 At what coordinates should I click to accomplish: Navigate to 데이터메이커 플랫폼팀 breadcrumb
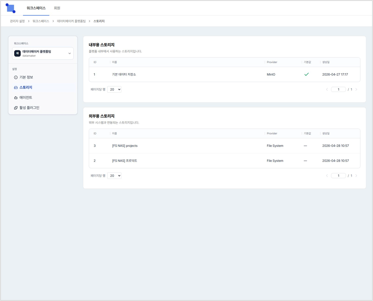(71, 21)
